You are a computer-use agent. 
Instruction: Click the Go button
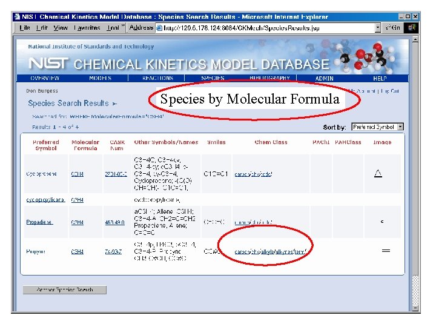point(393,27)
